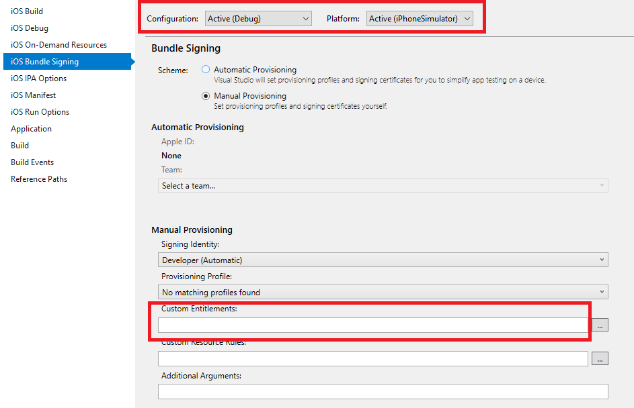Expand the Signing Identity dropdown
The width and height of the screenshot is (634, 408).
point(383,260)
